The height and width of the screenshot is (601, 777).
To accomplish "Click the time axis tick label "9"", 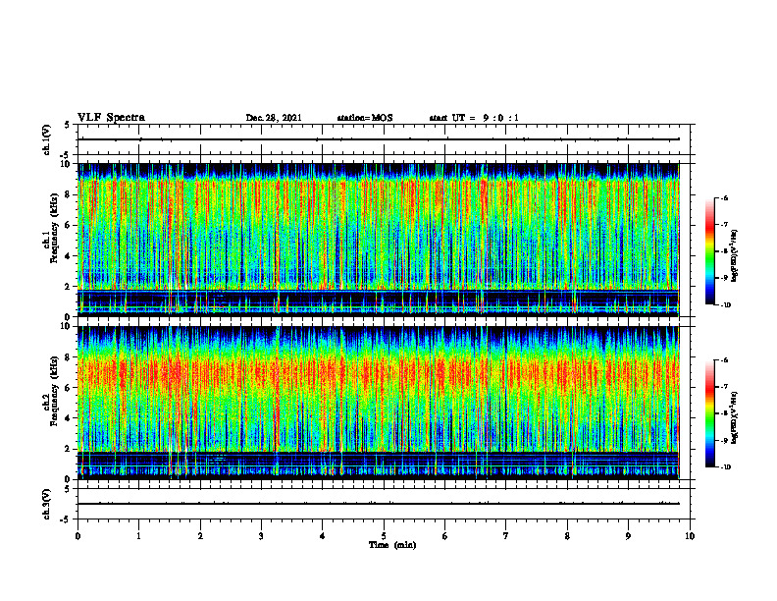I will (x=628, y=536).
